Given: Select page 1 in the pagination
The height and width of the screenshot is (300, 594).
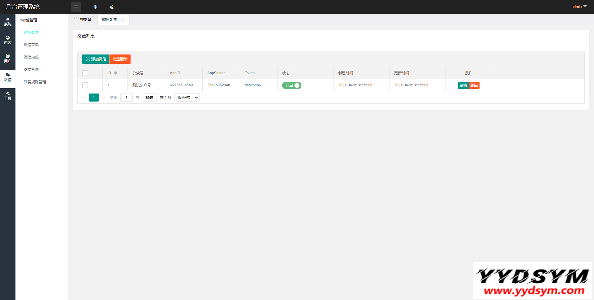Looking at the screenshot, I should (94, 98).
